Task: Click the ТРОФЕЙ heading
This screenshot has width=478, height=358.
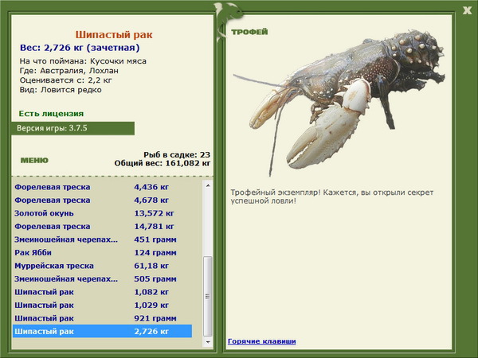Action: [x=249, y=32]
